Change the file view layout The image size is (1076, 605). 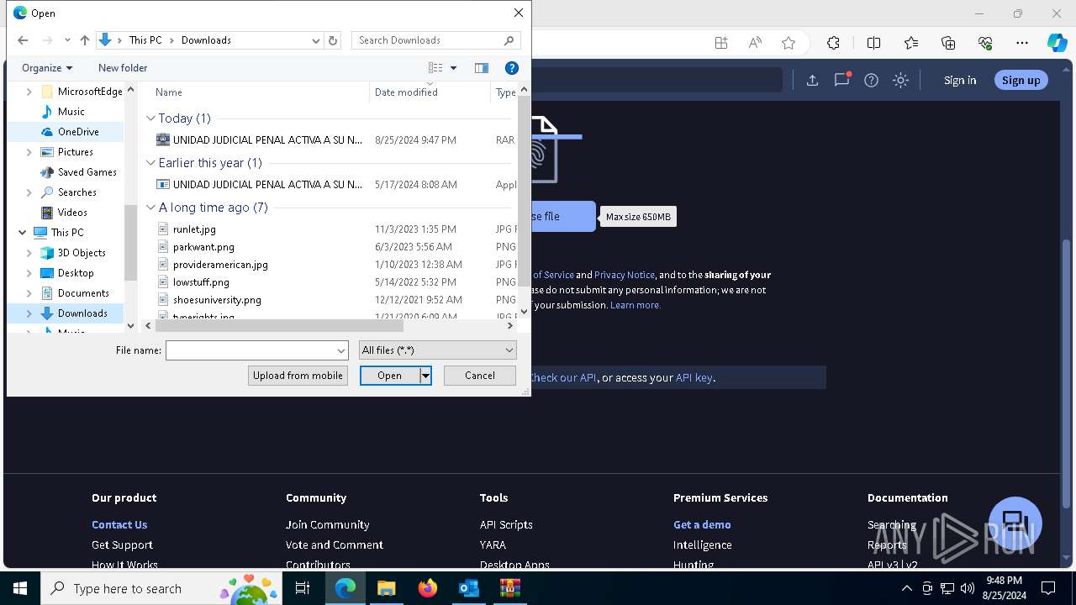pyautogui.click(x=435, y=68)
